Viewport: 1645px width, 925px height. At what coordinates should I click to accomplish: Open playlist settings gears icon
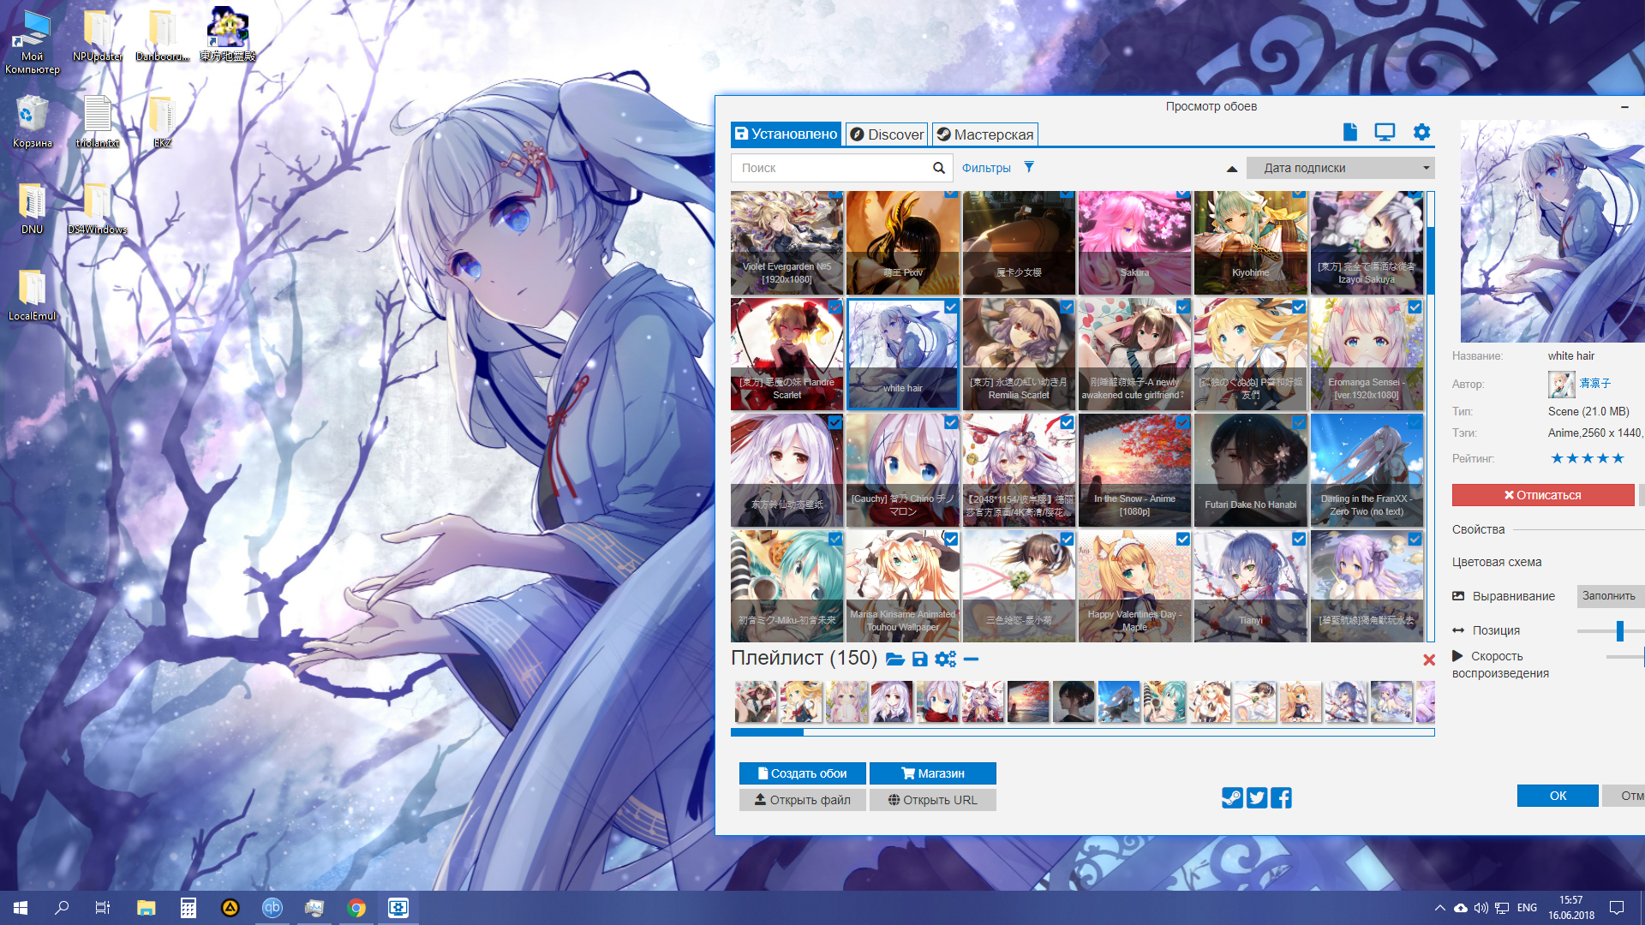[x=945, y=659]
